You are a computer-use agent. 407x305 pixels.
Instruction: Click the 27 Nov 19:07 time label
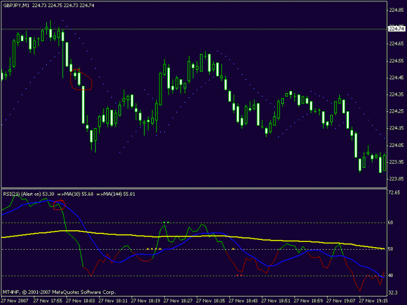tap(341, 301)
